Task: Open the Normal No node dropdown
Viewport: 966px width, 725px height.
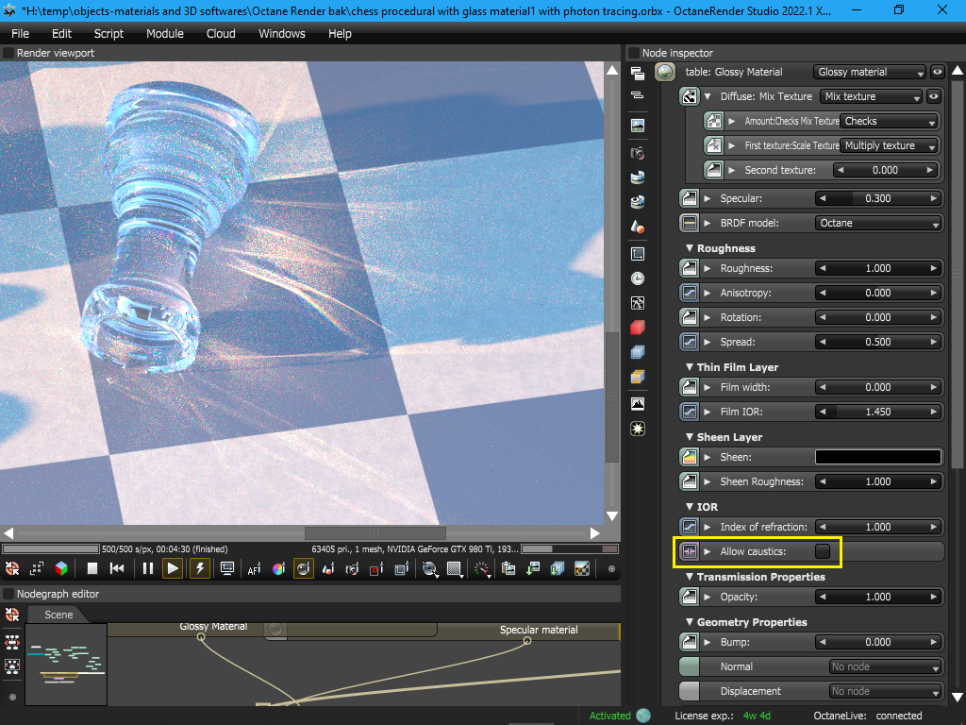Action: point(885,666)
